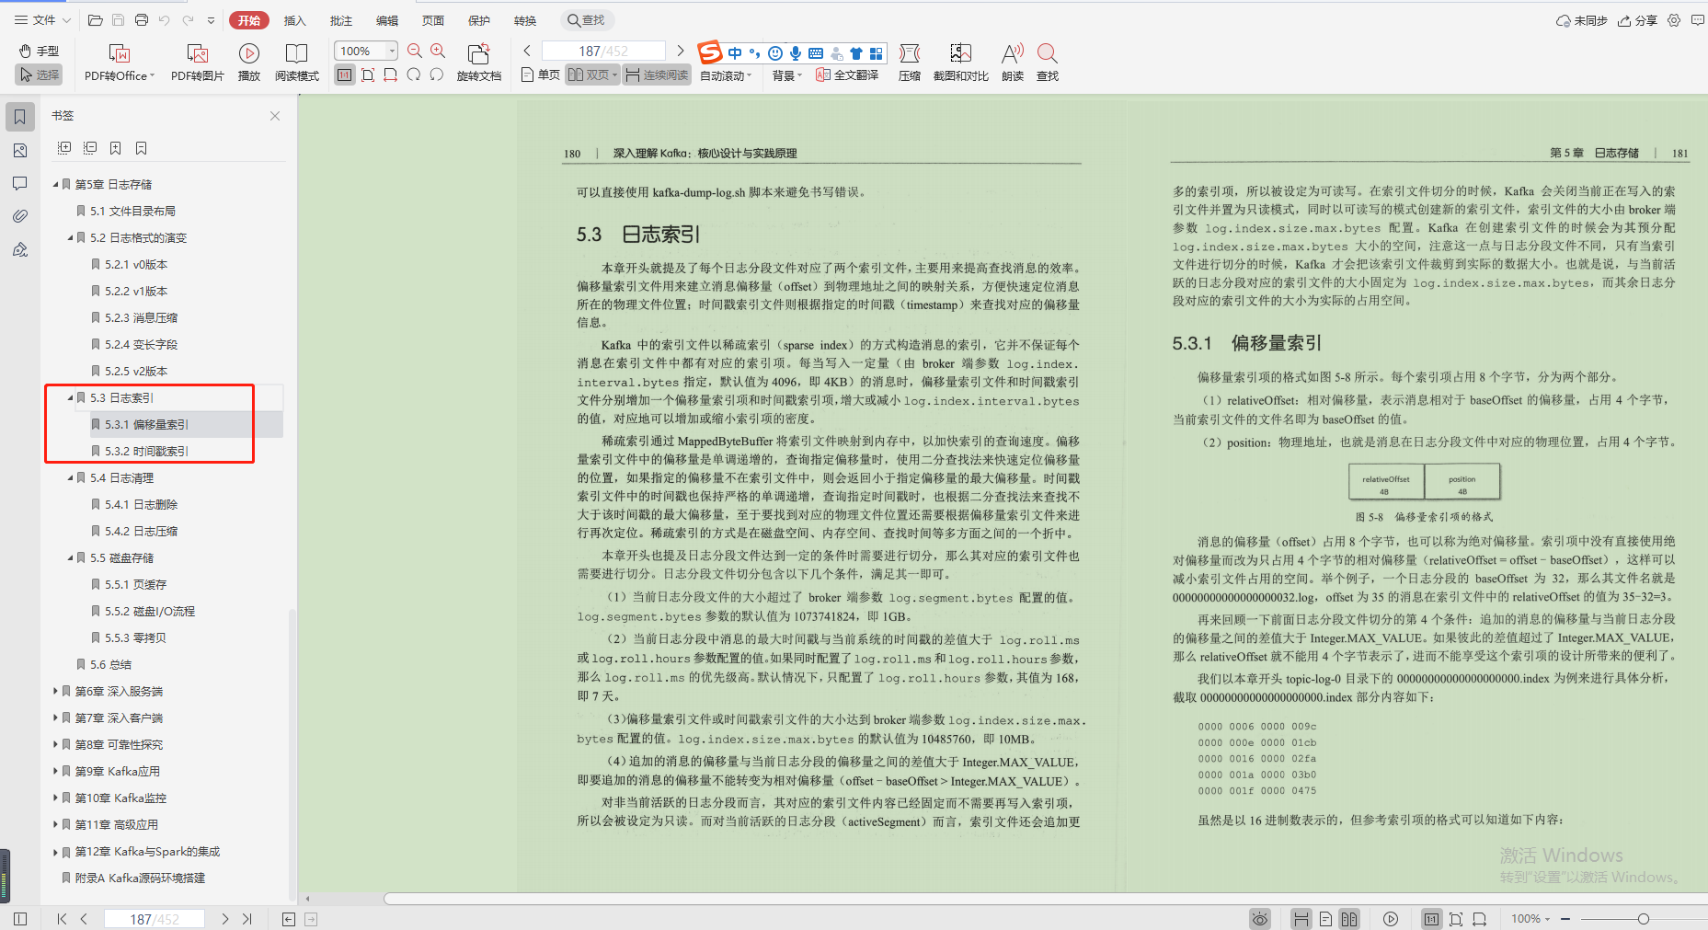Open the attachments paperclip panel

pyautogui.click(x=20, y=216)
